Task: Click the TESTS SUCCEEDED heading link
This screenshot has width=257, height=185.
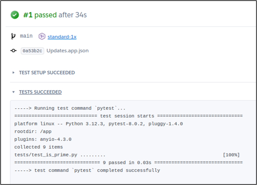Action: (40, 92)
